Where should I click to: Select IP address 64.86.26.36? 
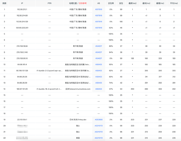pos(22,77)
